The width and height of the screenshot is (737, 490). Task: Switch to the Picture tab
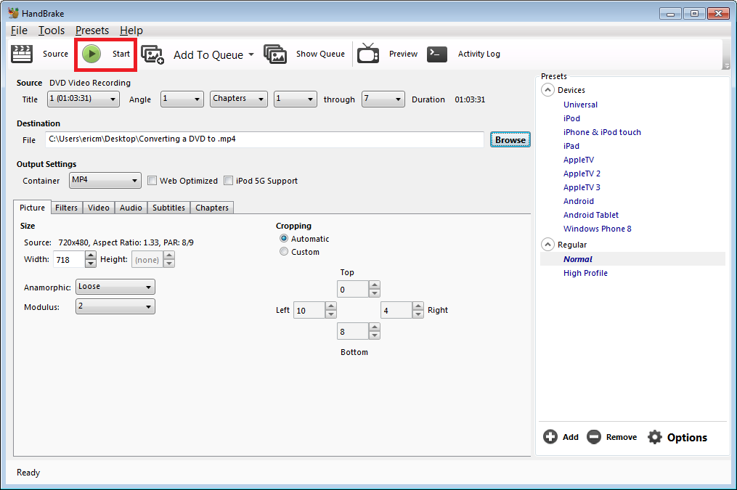[x=33, y=207]
